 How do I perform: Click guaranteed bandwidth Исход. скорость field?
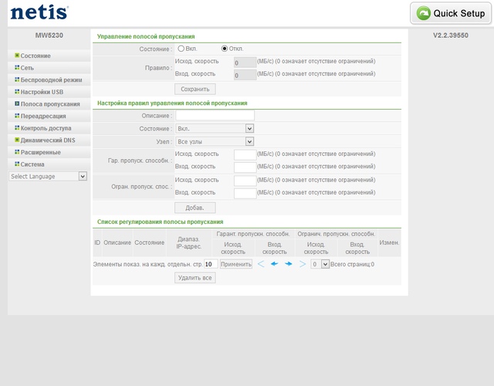(245, 154)
